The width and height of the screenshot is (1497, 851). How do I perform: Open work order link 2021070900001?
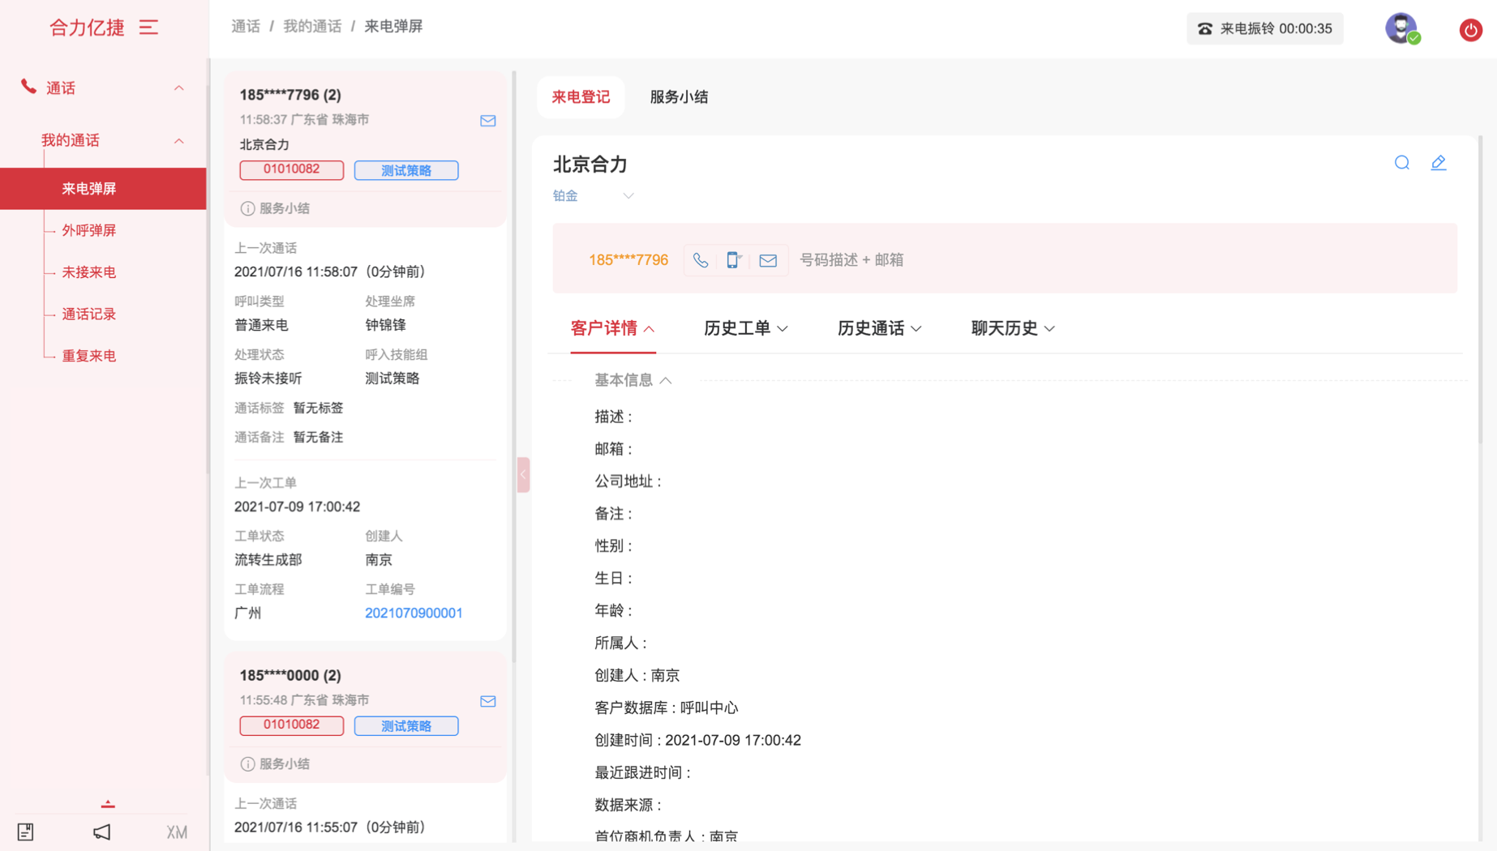(414, 613)
